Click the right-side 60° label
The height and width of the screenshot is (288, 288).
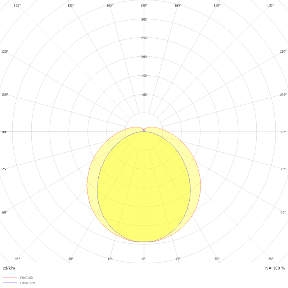(283, 212)
